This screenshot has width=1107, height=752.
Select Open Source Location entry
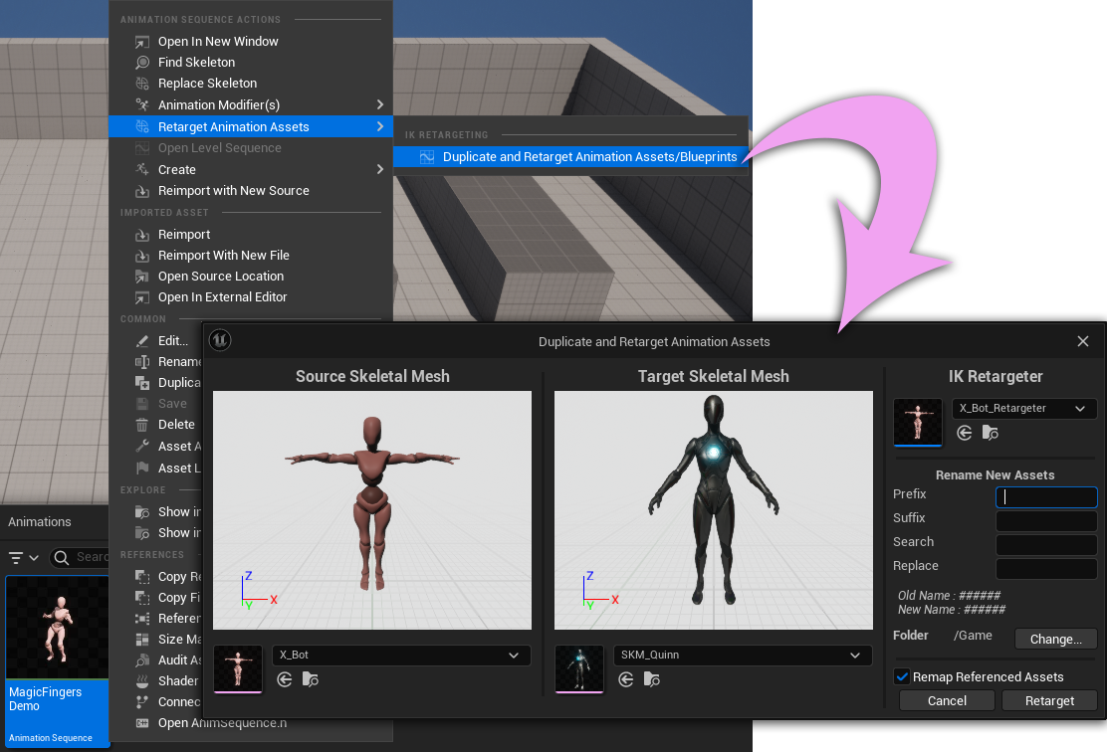pyautogui.click(x=251, y=277)
